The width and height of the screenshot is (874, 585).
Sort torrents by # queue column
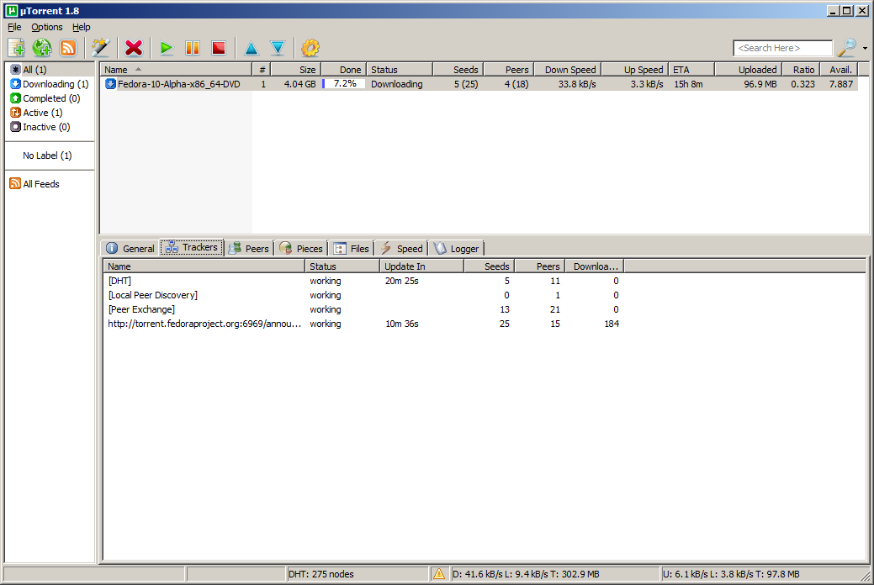coord(262,70)
